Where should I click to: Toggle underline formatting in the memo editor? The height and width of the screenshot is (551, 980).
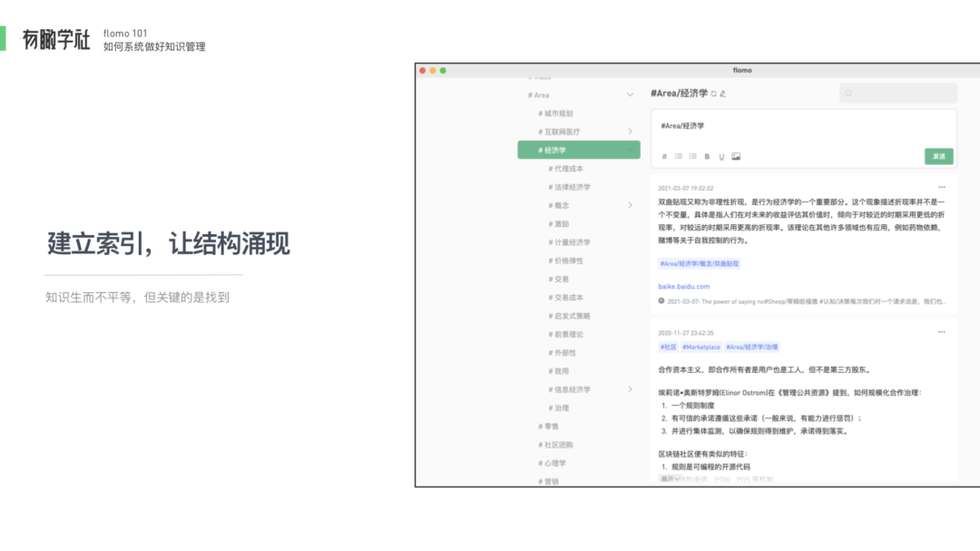[721, 156]
